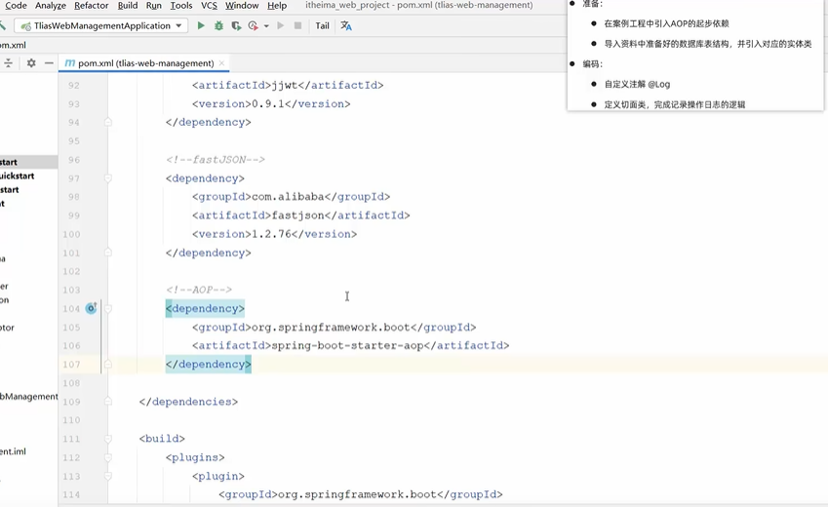Image resolution: width=828 pixels, height=507 pixels.
Task: Select the pom.xml (tlias-web-management) tab
Action: click(x=144, y=62)
